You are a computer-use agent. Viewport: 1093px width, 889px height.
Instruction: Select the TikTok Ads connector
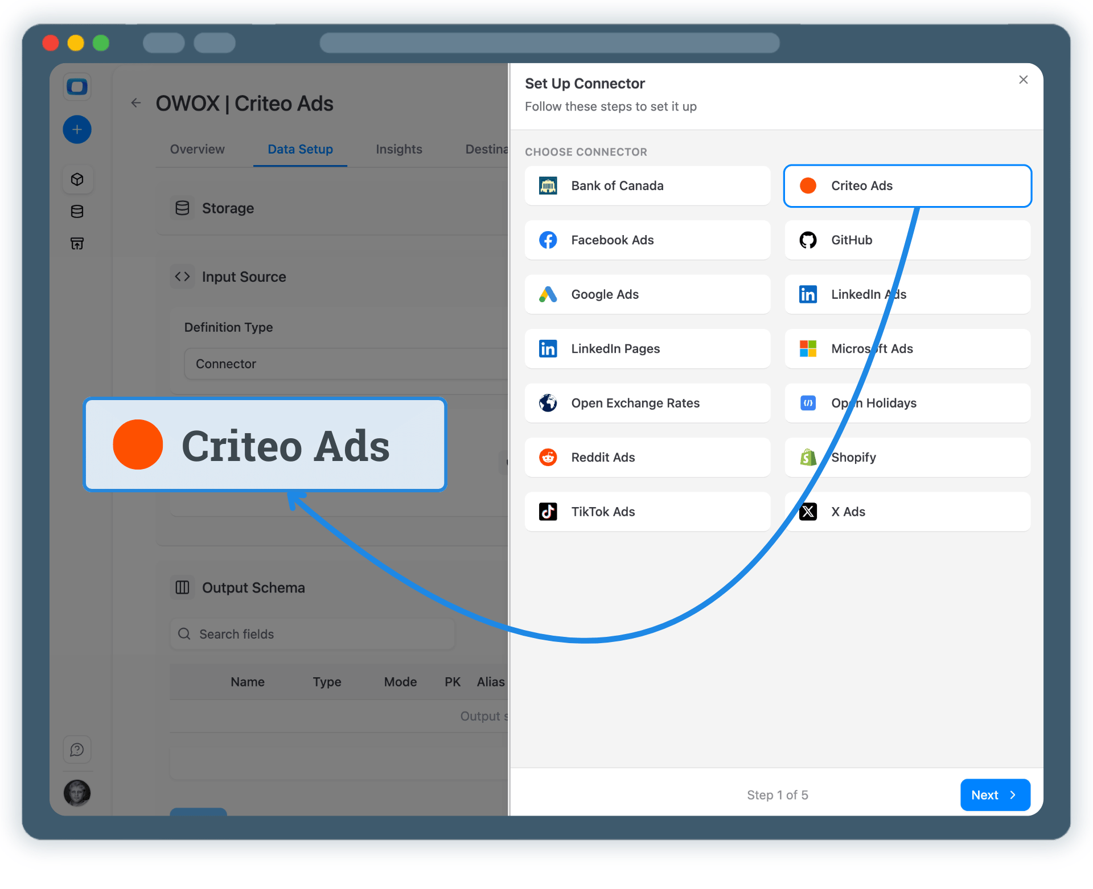(647, 511)
